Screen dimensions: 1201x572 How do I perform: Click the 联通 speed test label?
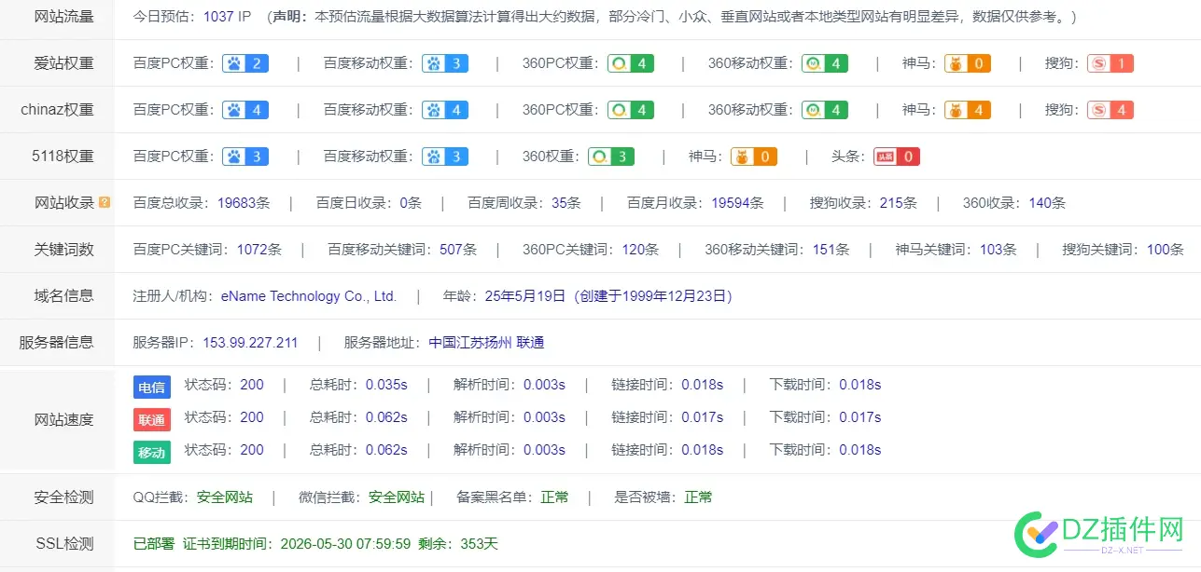click(x=151, y=419)
